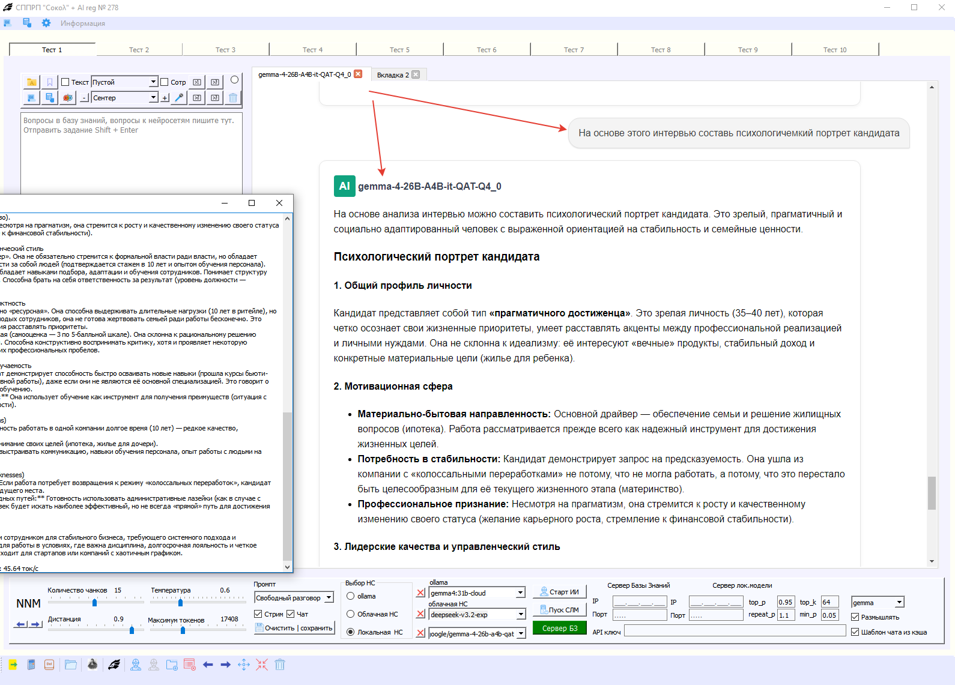Select the Облачная НС radio button
955x685 pixels.
pyautogui.click(x=351, y=614)
